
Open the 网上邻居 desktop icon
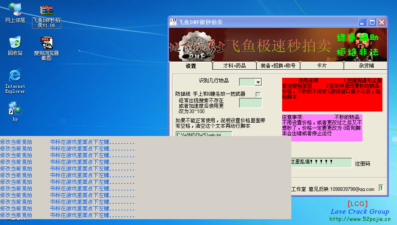(15, 12)
